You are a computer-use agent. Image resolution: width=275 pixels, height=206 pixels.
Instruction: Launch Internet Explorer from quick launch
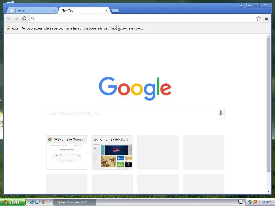point(32,202)
